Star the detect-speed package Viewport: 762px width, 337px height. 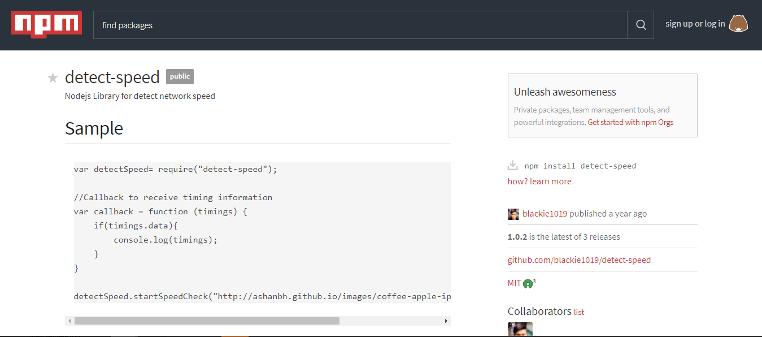53,77
